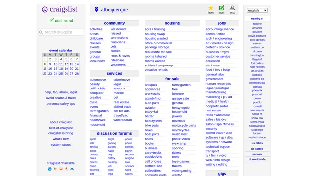Go to santa fe nearby site

(x=257, y=114)
